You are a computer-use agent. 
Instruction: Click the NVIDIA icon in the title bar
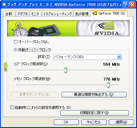click(4, 4)
